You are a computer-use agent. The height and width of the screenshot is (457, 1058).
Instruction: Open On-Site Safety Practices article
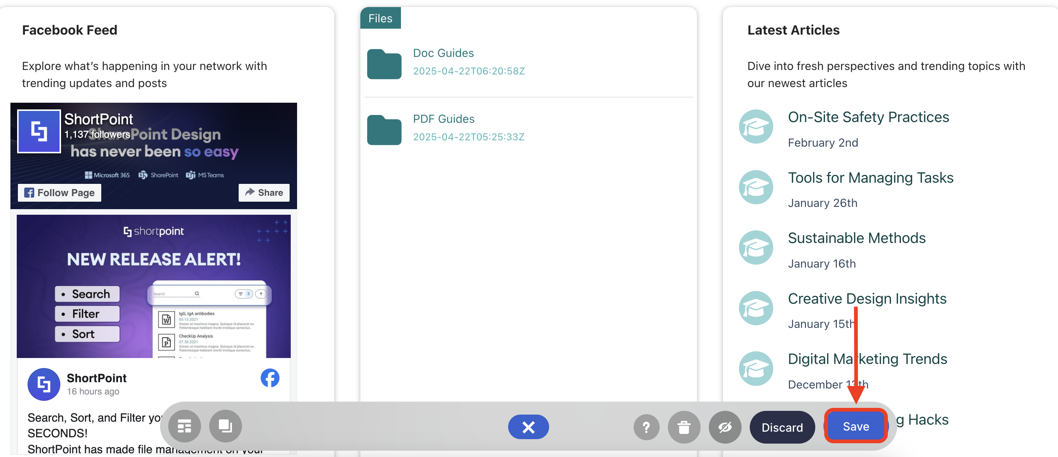pyautogui.click(x=868, y=117)
